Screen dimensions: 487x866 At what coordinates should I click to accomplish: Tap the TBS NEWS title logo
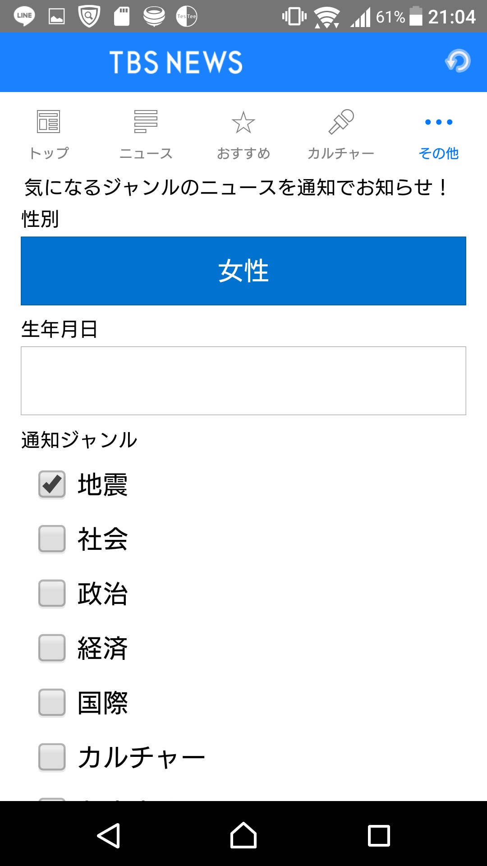coord(176,62)
